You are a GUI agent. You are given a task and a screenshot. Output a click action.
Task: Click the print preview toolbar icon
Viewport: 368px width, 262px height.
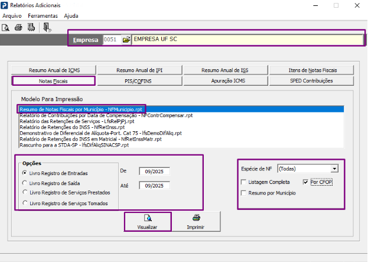6,27
